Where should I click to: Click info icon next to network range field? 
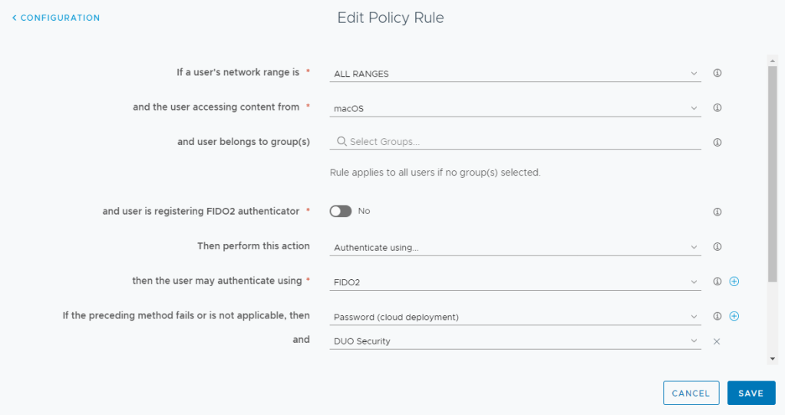tap(717, 74)
